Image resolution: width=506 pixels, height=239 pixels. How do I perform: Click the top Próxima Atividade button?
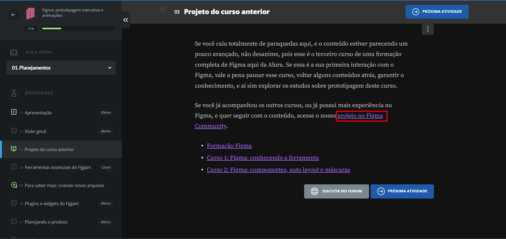[x=437, y=12]
